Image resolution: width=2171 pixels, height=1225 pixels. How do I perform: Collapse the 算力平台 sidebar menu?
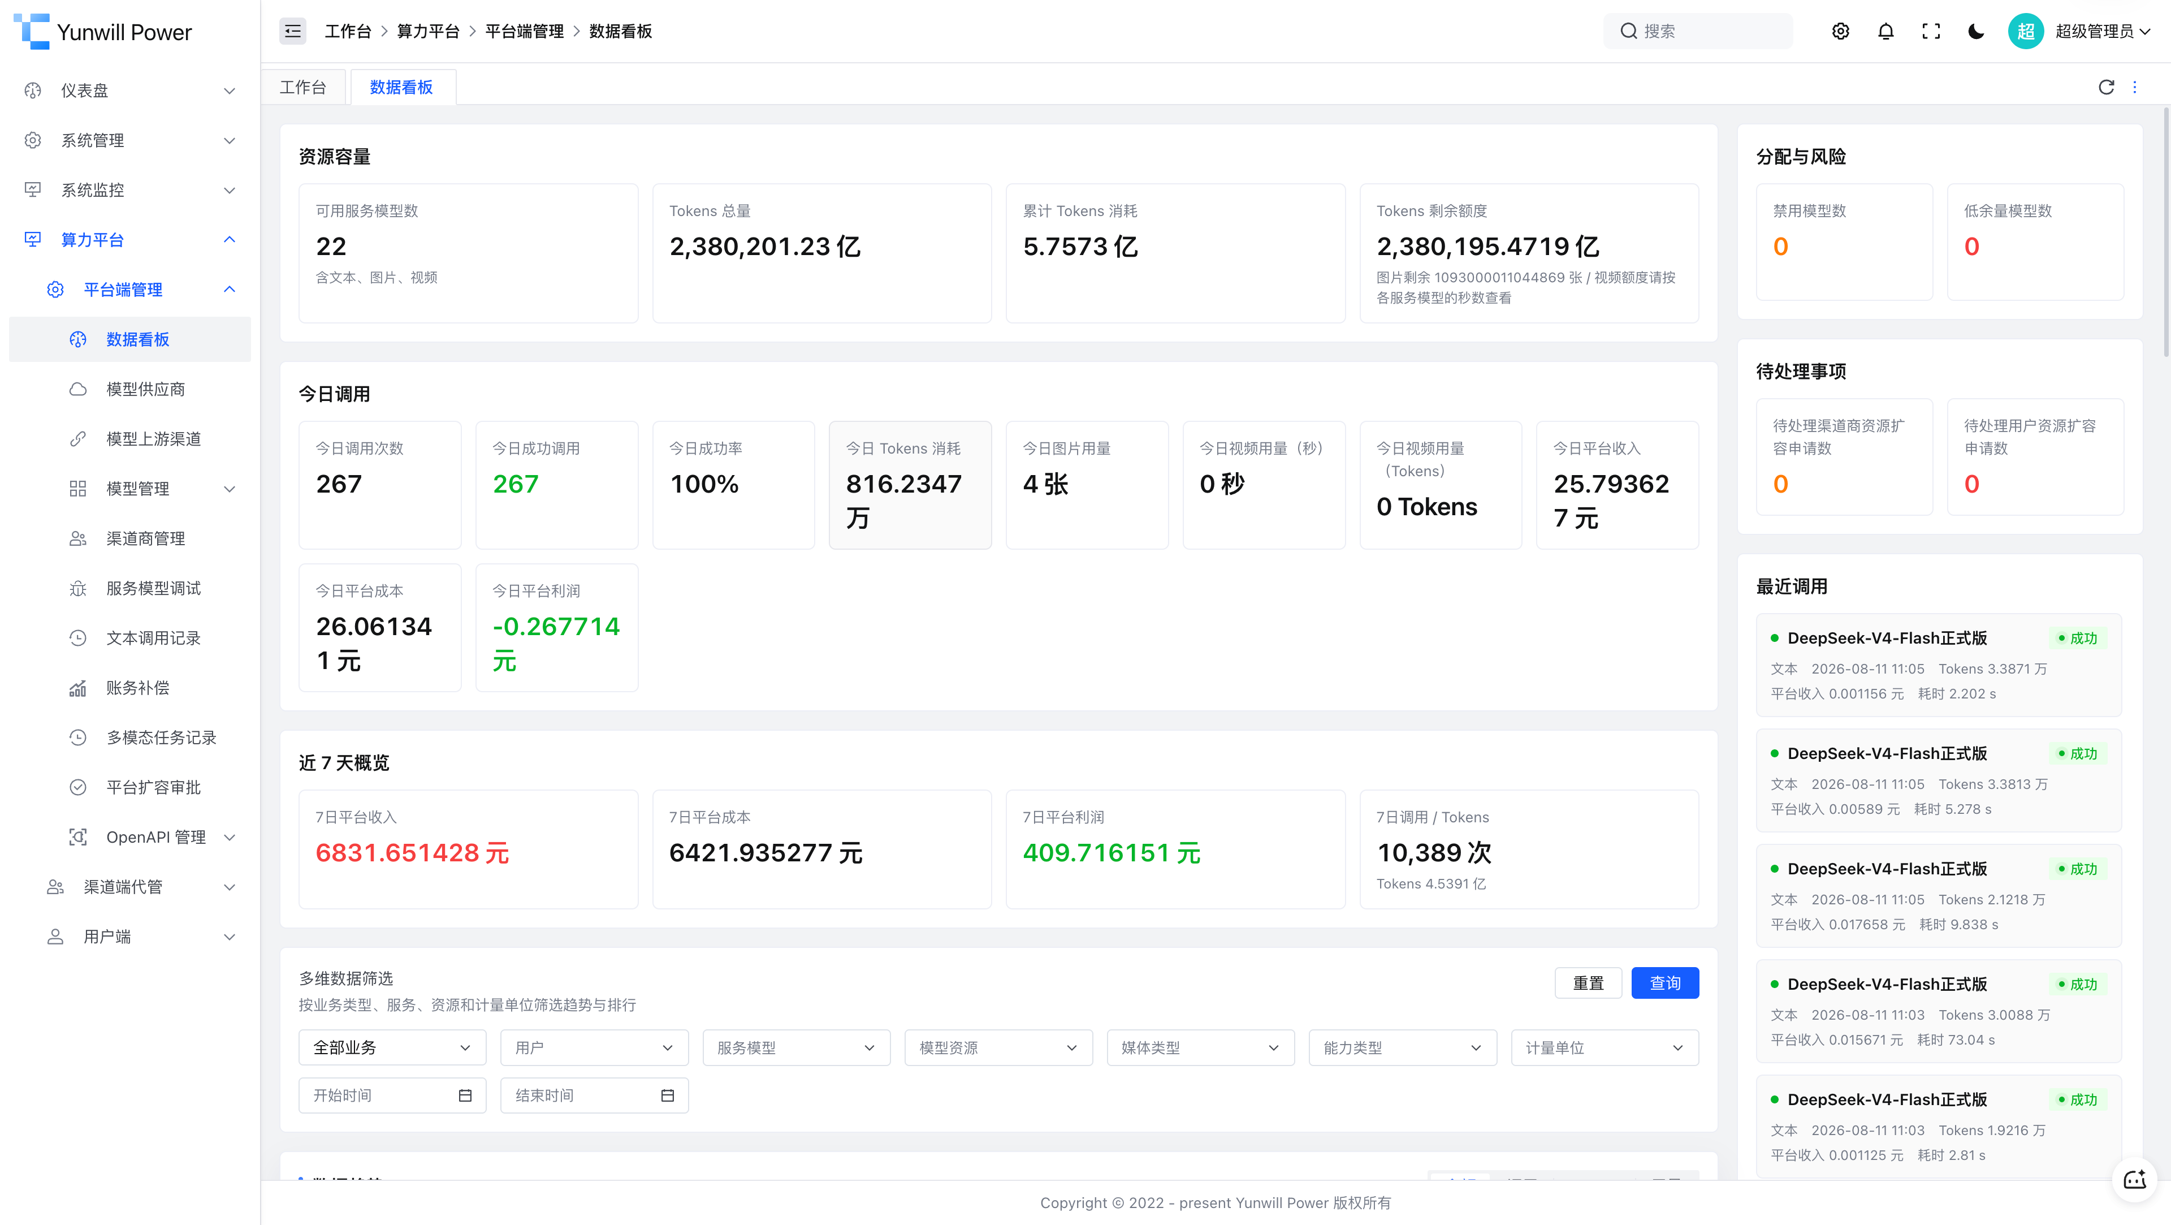point(130,239)
